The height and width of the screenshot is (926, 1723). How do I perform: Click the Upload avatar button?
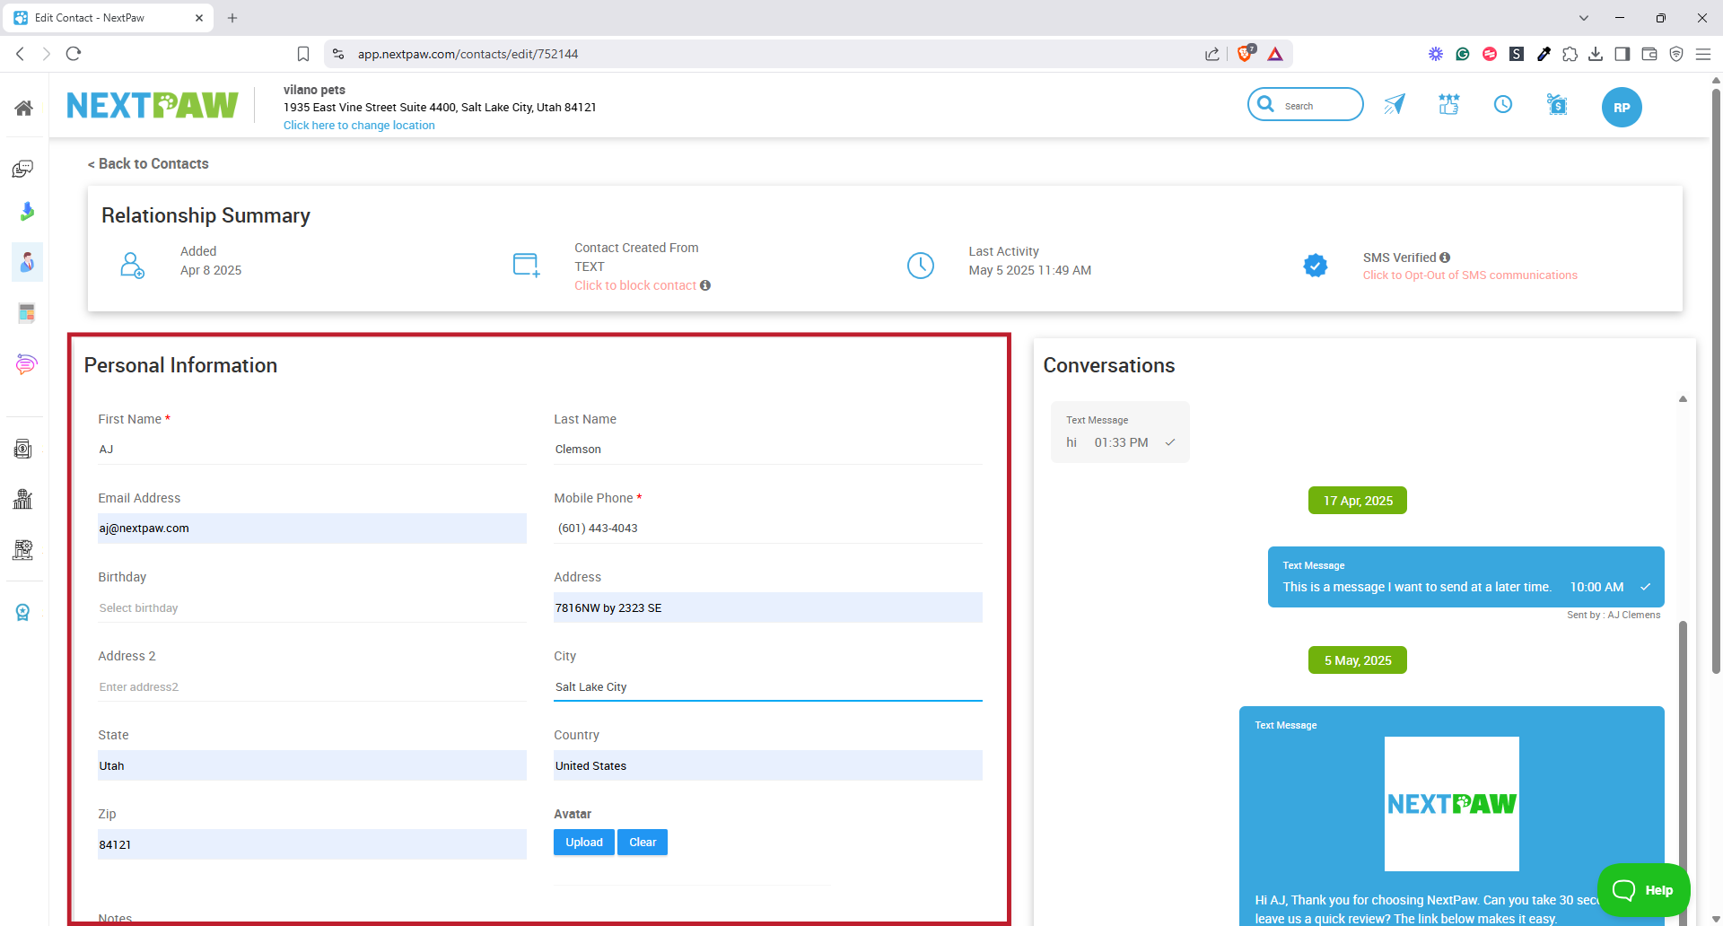pyautogui.click(x=584, y=843)
